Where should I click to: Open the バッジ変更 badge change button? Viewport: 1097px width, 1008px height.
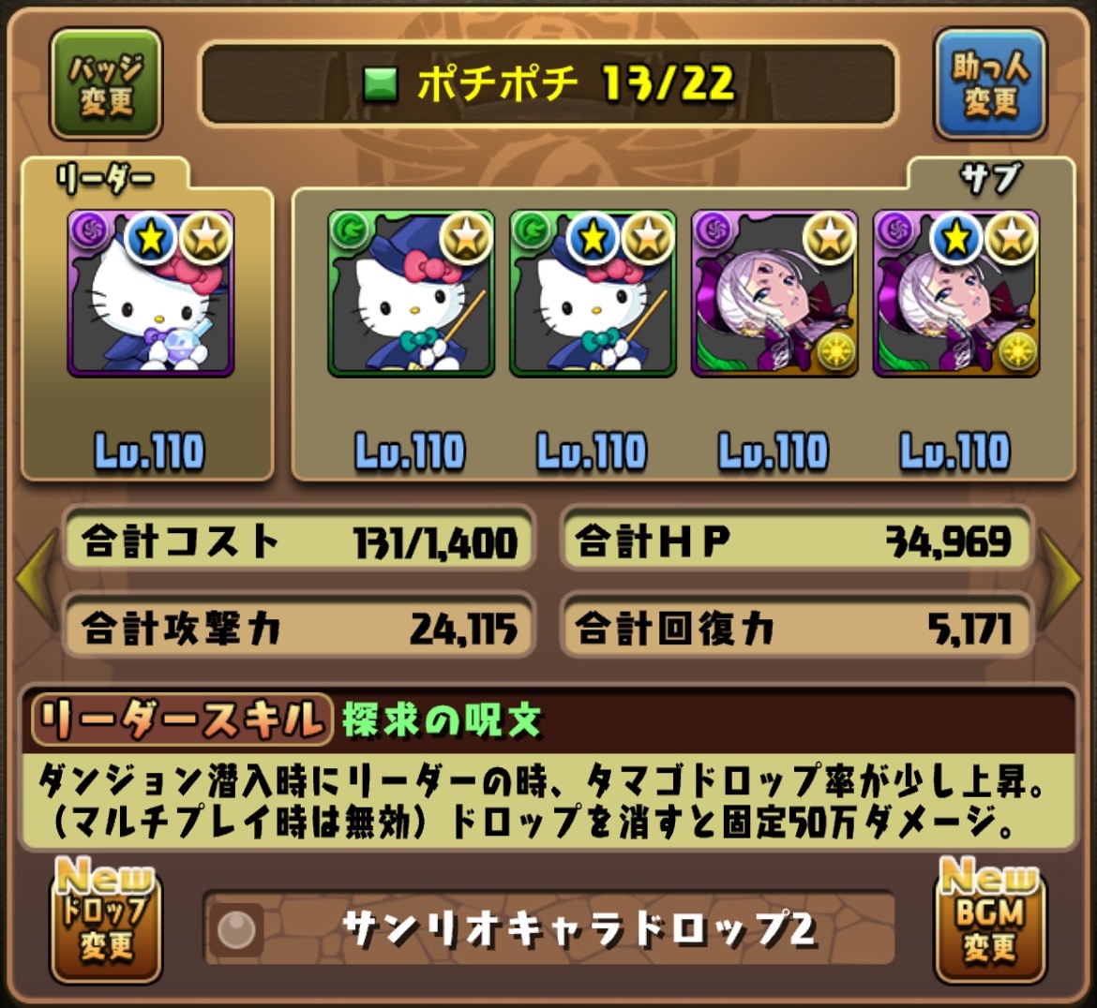106,84
